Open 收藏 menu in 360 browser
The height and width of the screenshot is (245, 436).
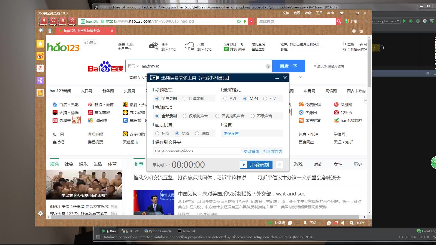point(308,13)
